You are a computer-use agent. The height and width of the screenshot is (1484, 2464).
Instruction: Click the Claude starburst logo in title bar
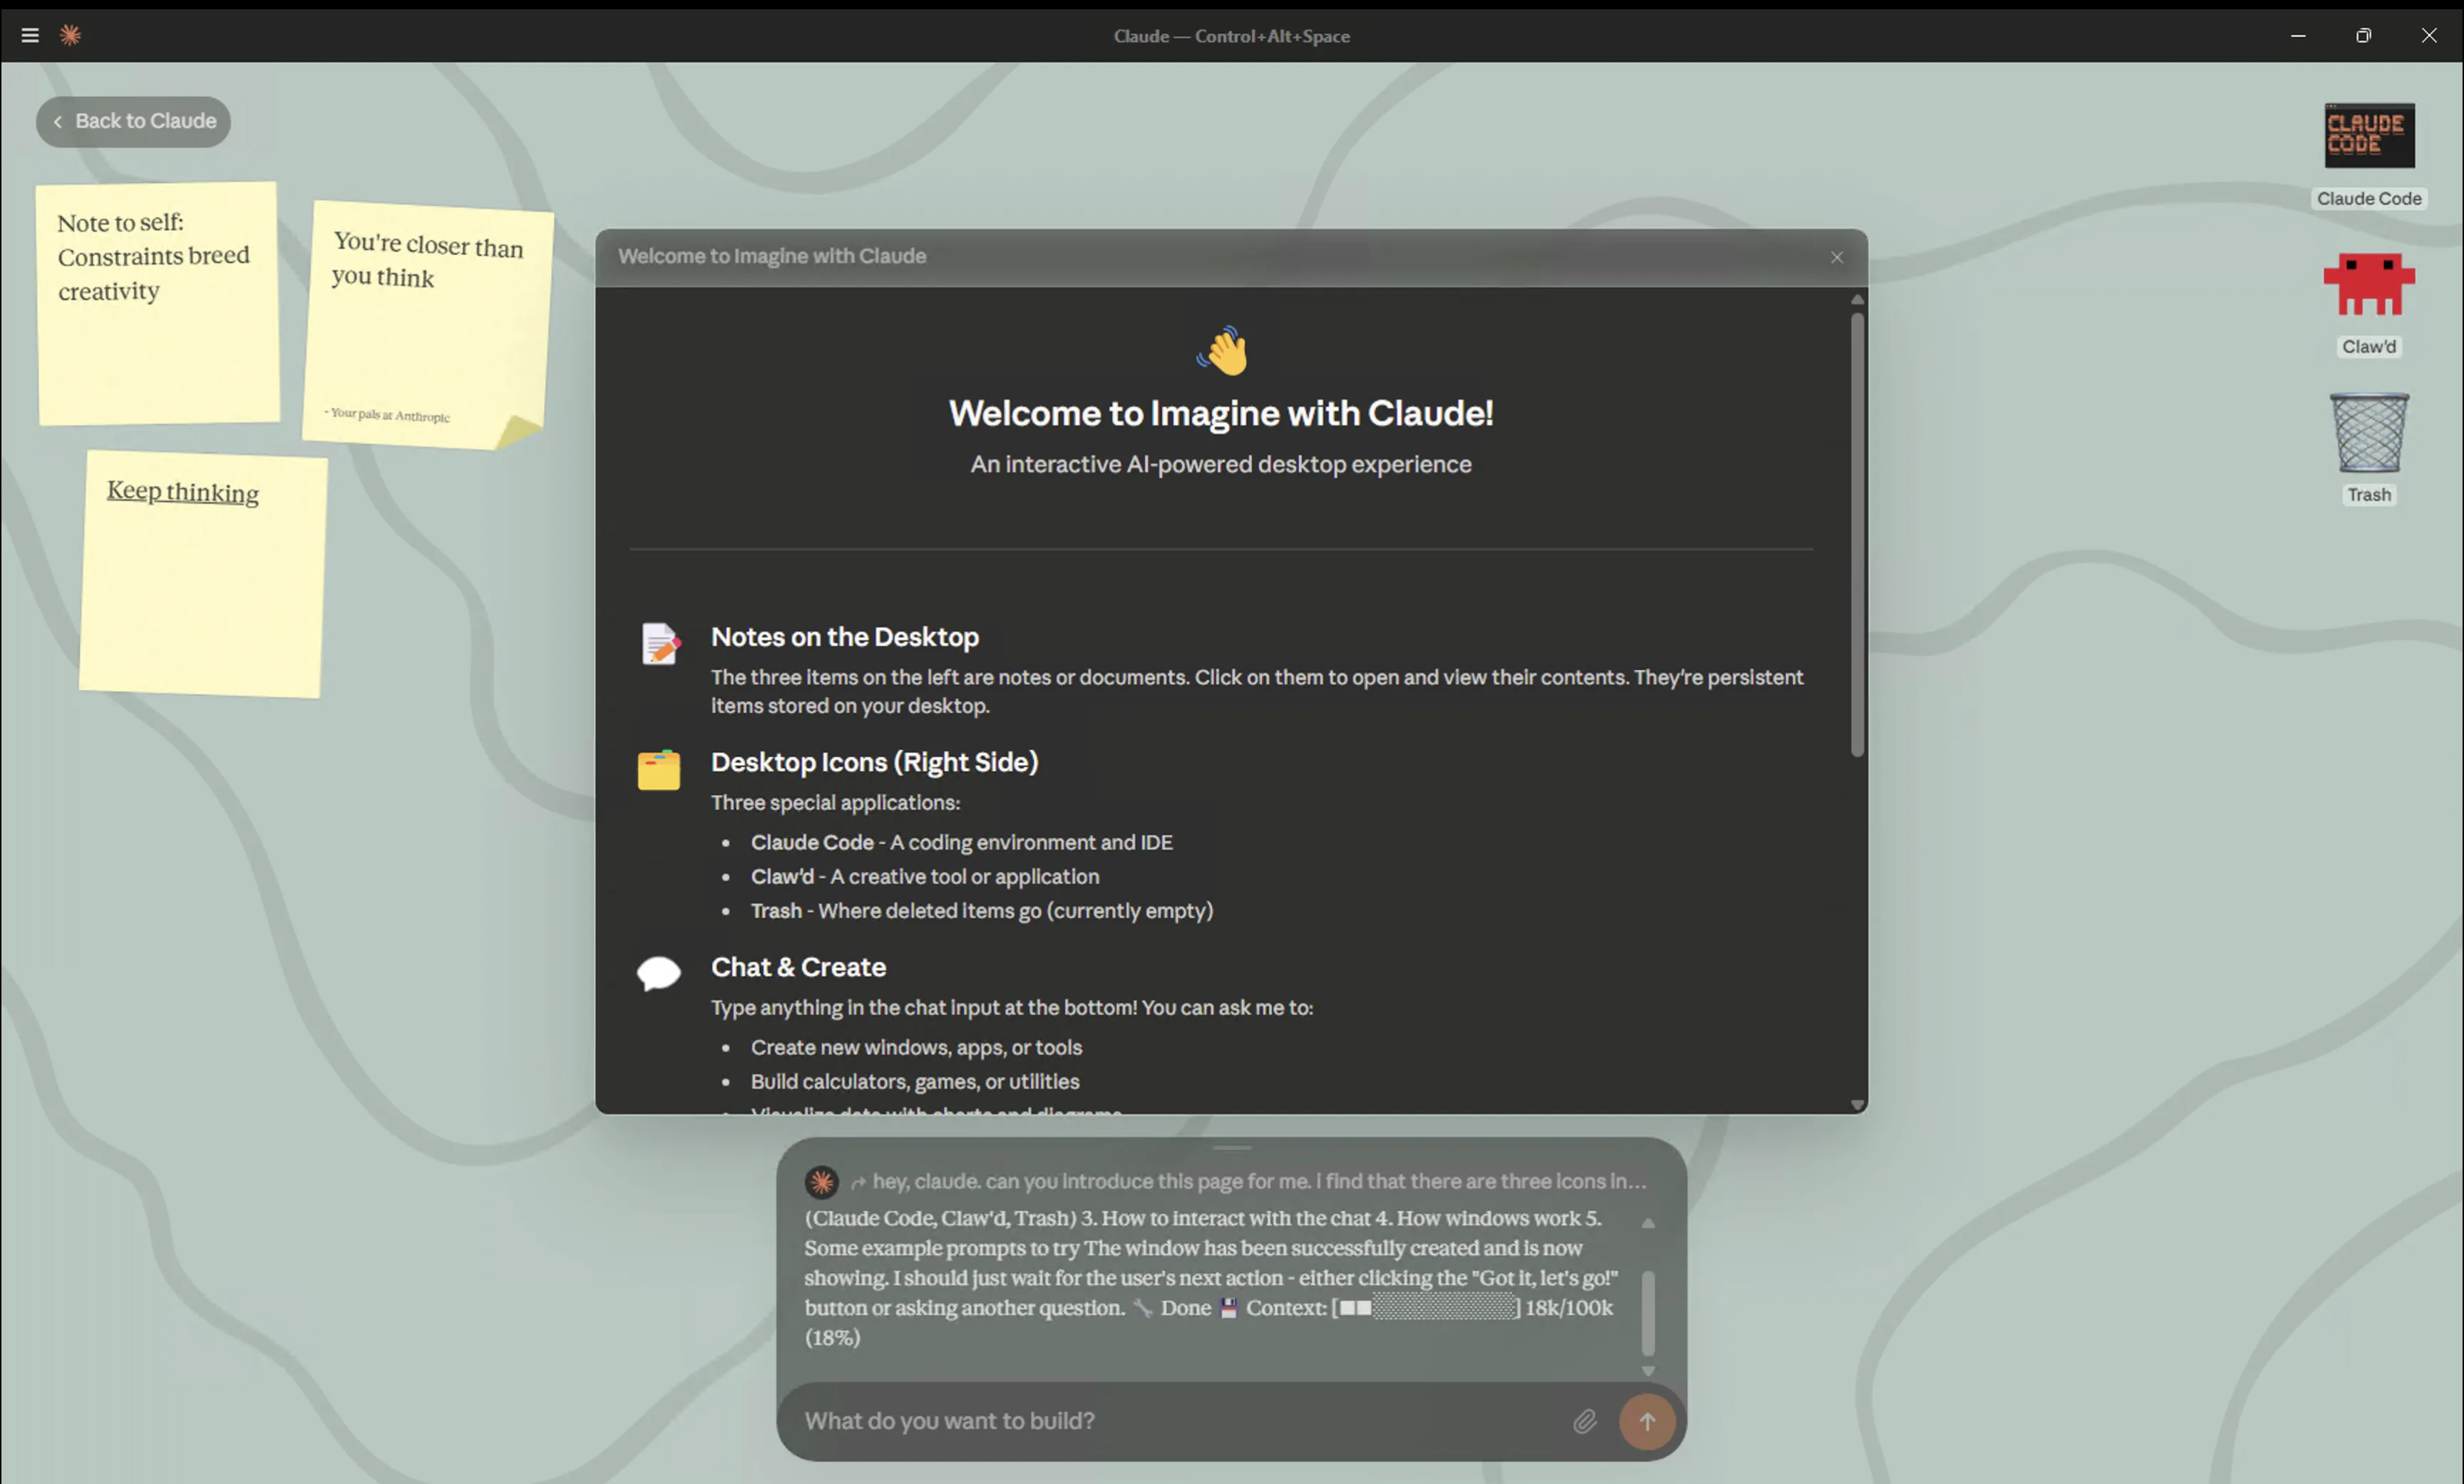pyautogui.click(x=70, y=36)
